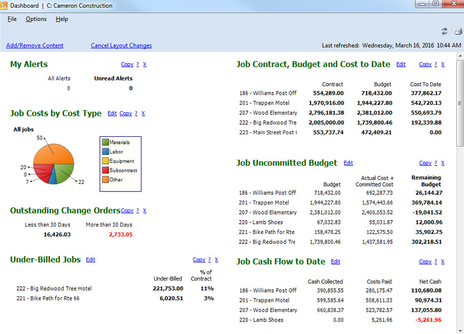Open the Help menu

(62, 19)
